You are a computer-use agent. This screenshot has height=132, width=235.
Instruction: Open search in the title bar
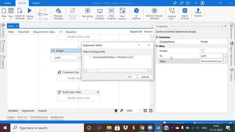(175, 3)
